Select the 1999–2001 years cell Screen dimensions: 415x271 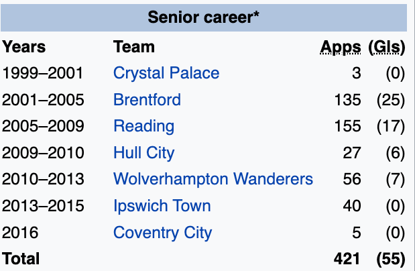[x=44, y=73]
